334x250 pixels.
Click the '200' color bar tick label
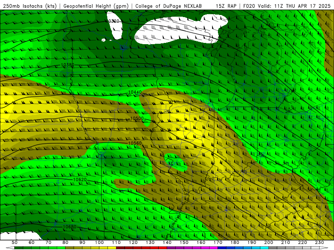(268, 242)
